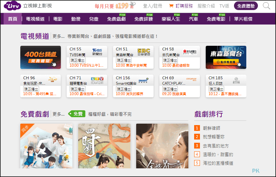Click 10:00 最前線報告 program text
This screenshot has width=276, height=177.
[x=176, y=65]
